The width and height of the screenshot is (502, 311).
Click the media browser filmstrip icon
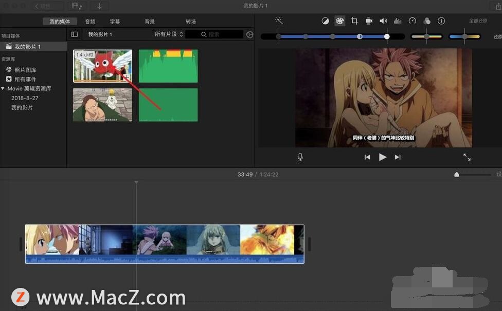(77, 6)
